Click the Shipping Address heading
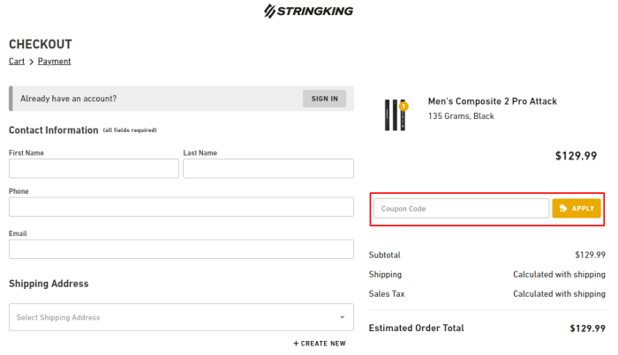Viewport: 618px width, 355px height. pyautogui.click(x=49, y=284)
